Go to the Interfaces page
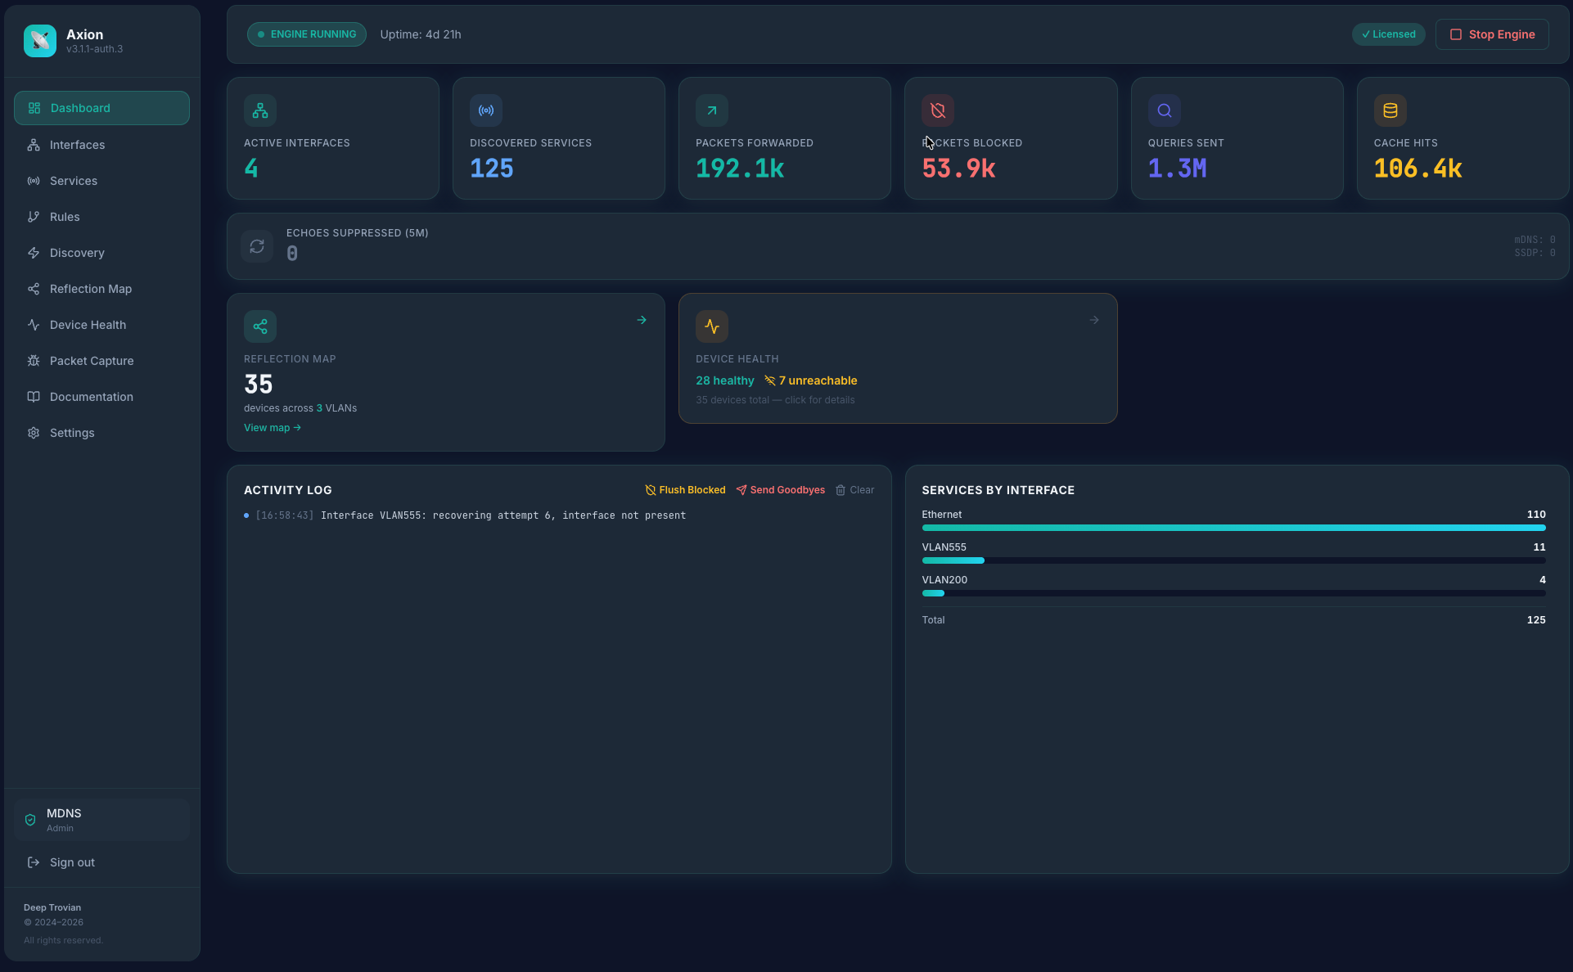Screen dimensions: 1573x972 (x=101, y=145)
